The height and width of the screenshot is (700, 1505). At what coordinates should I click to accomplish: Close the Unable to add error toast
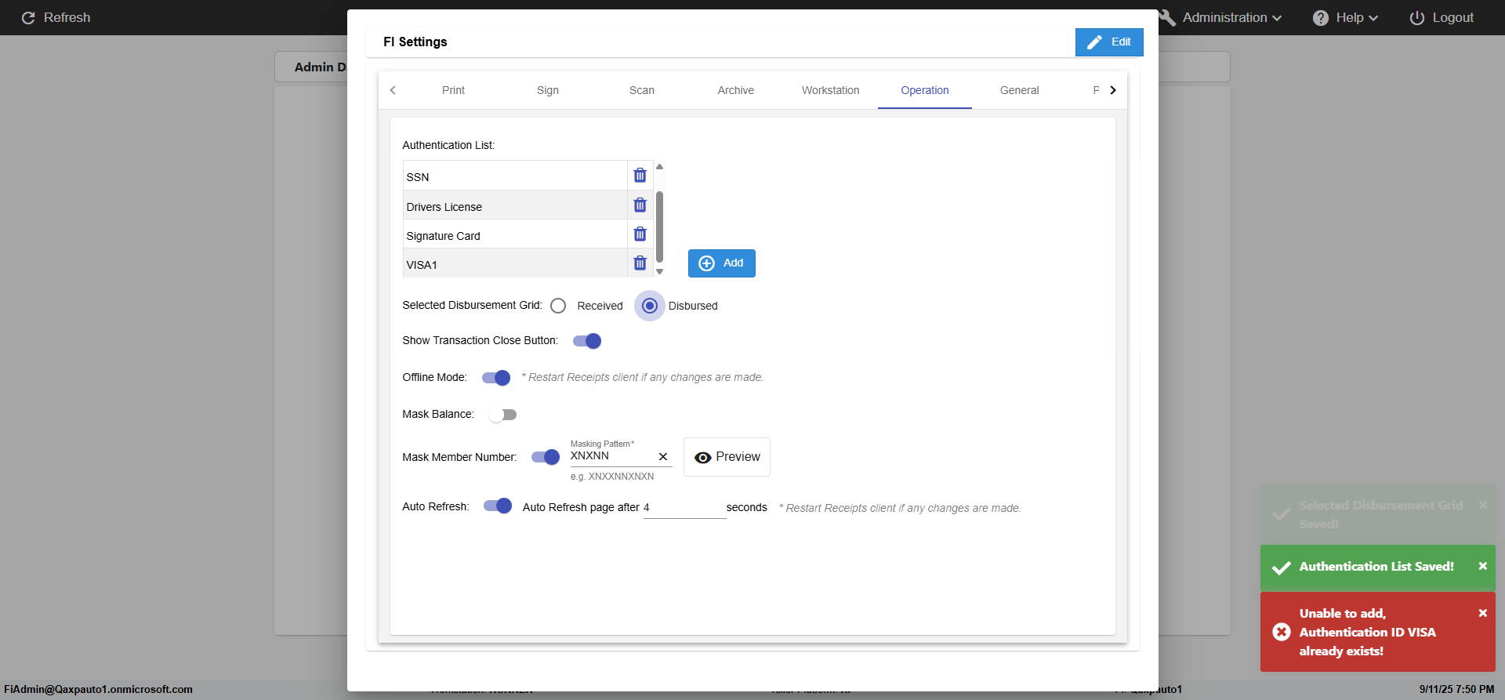(1482, 613)
